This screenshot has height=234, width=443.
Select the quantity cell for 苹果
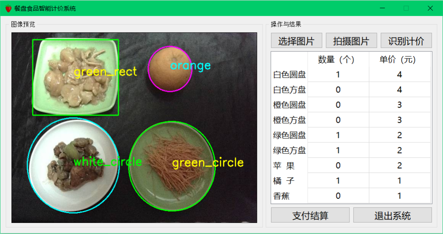point(338,165)
